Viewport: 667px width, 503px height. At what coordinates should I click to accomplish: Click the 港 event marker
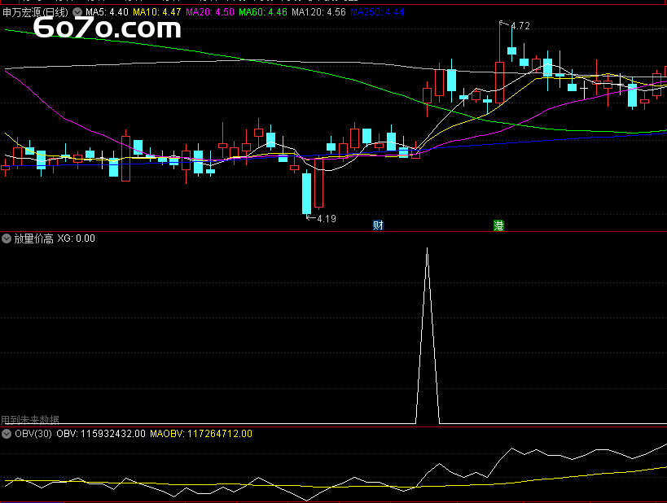coord(498,225)
